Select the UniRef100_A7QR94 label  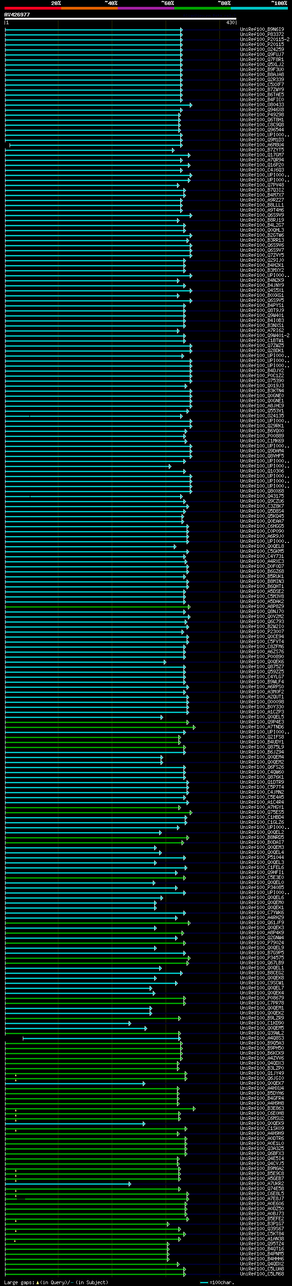click(x=262, y=160)
